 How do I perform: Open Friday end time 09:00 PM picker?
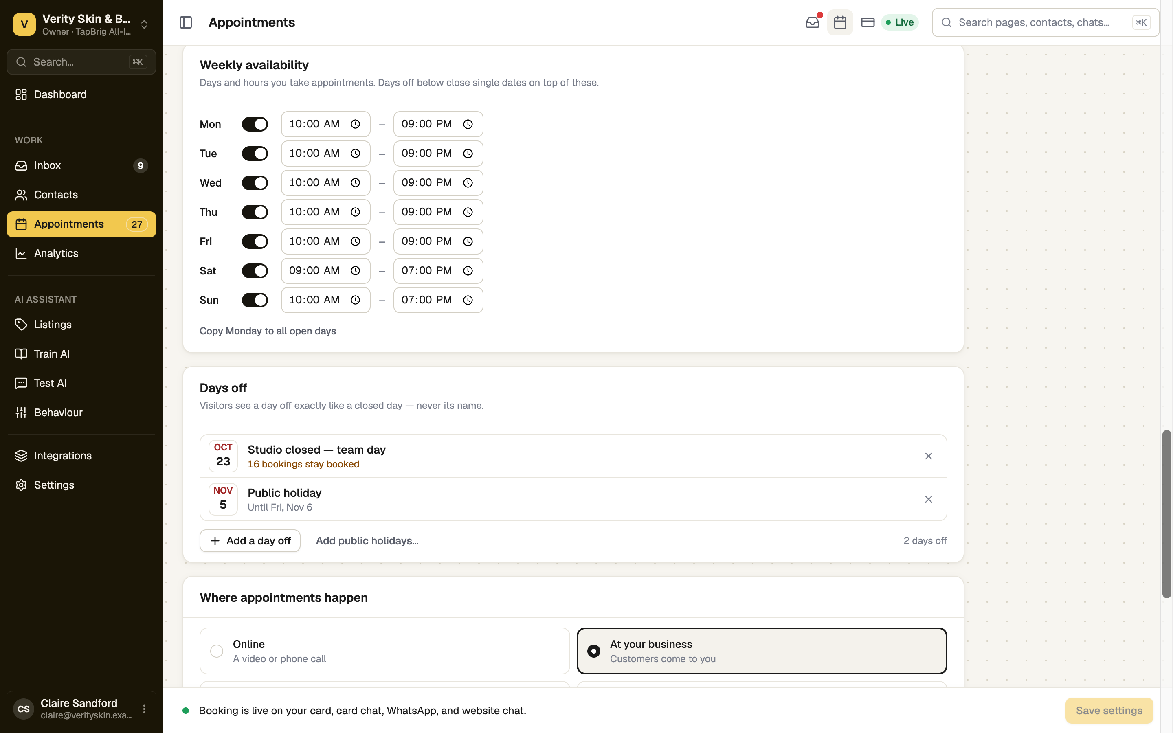coord(438,241)
